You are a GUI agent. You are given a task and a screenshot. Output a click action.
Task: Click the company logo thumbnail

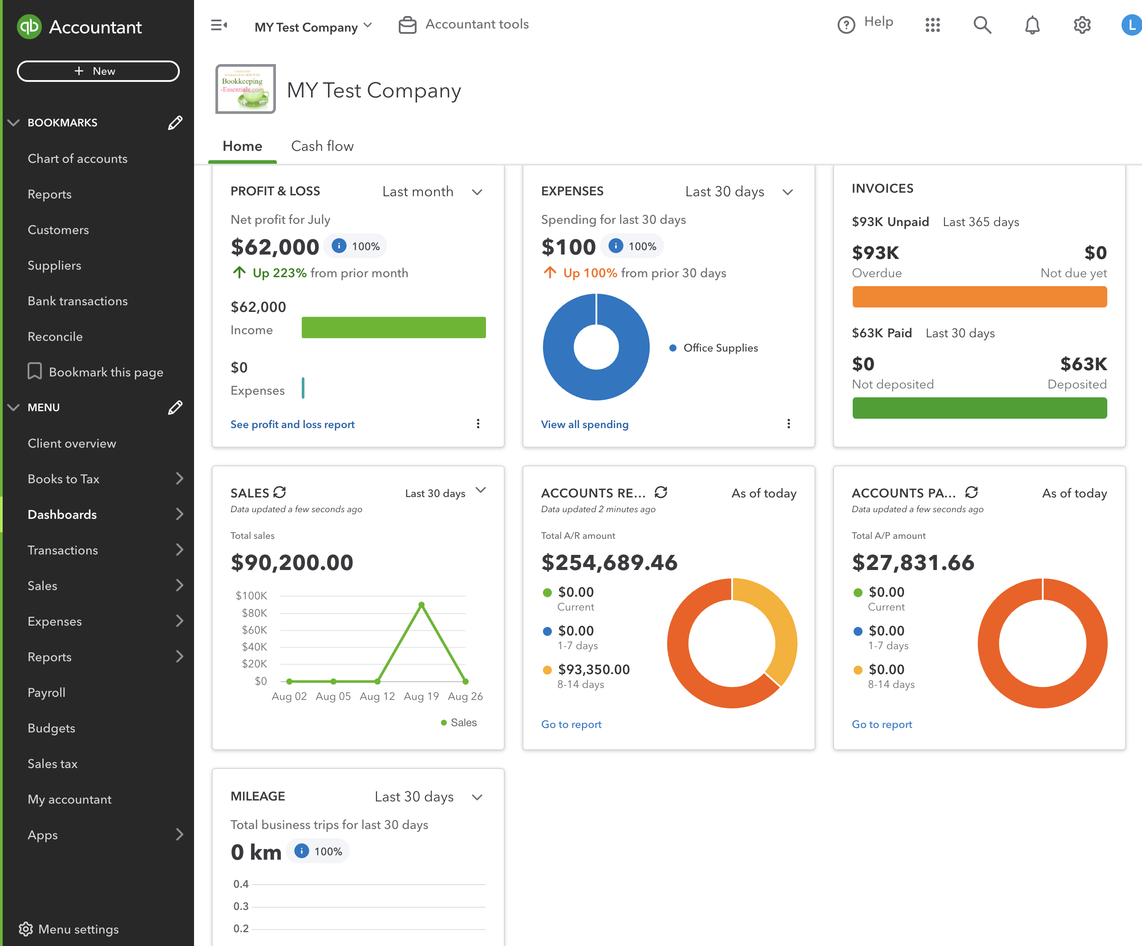point(246,89)
